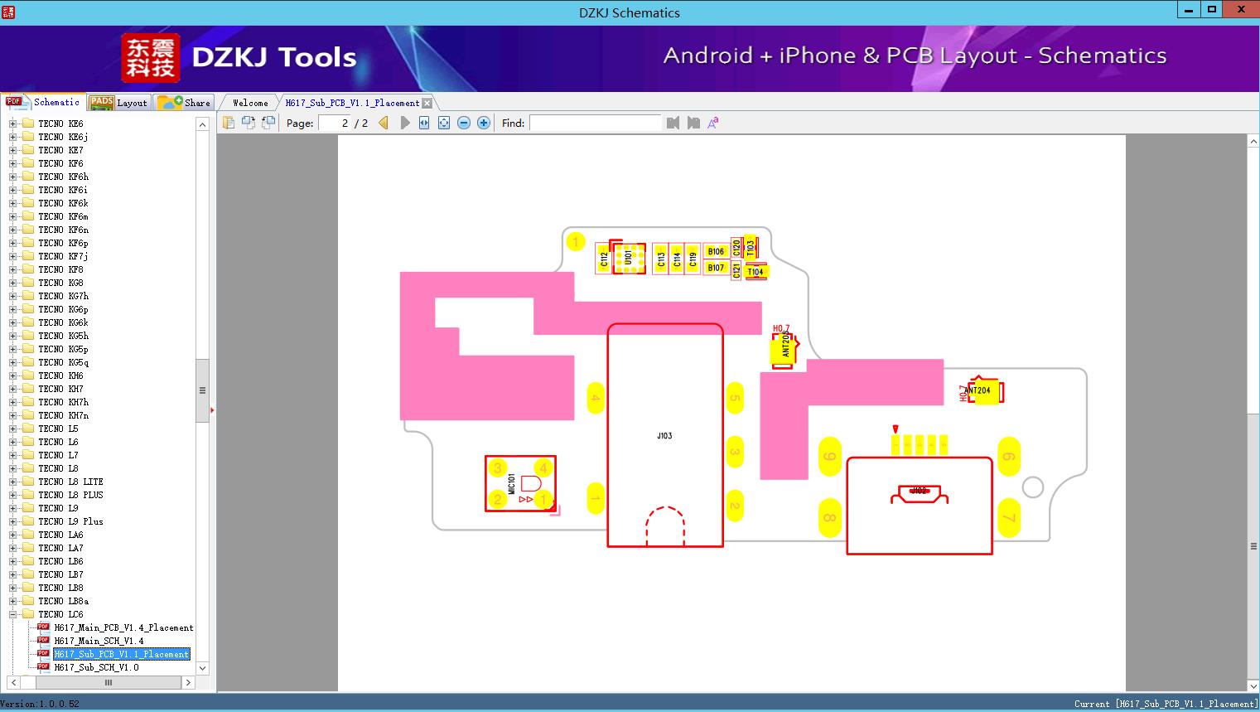
Task: Toggle match case Aa icon
Action: 713,123
